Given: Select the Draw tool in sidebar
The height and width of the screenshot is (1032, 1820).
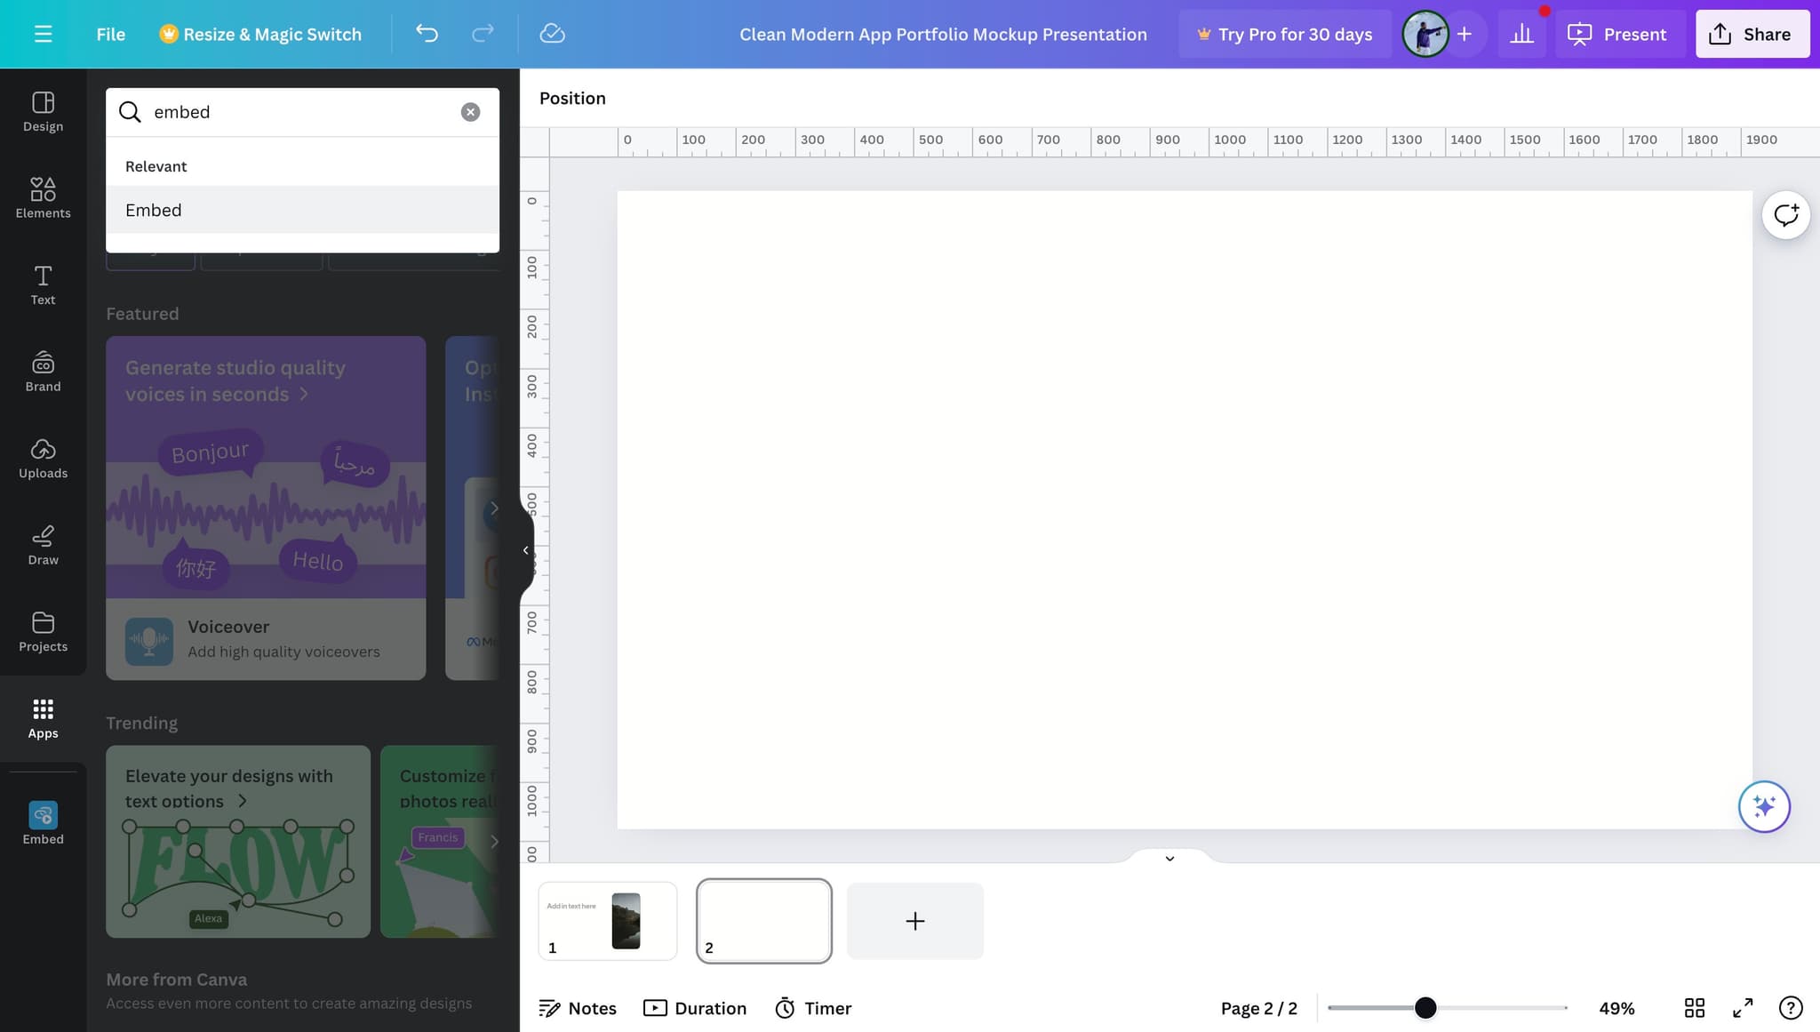Looking at the screenshot, I should pos(43,545).
